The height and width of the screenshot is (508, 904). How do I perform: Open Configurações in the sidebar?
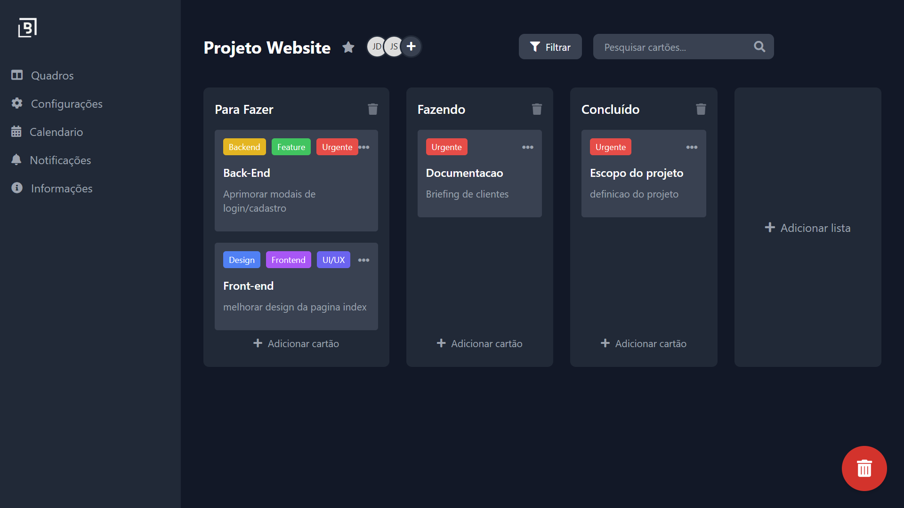(x=57, y=103)
